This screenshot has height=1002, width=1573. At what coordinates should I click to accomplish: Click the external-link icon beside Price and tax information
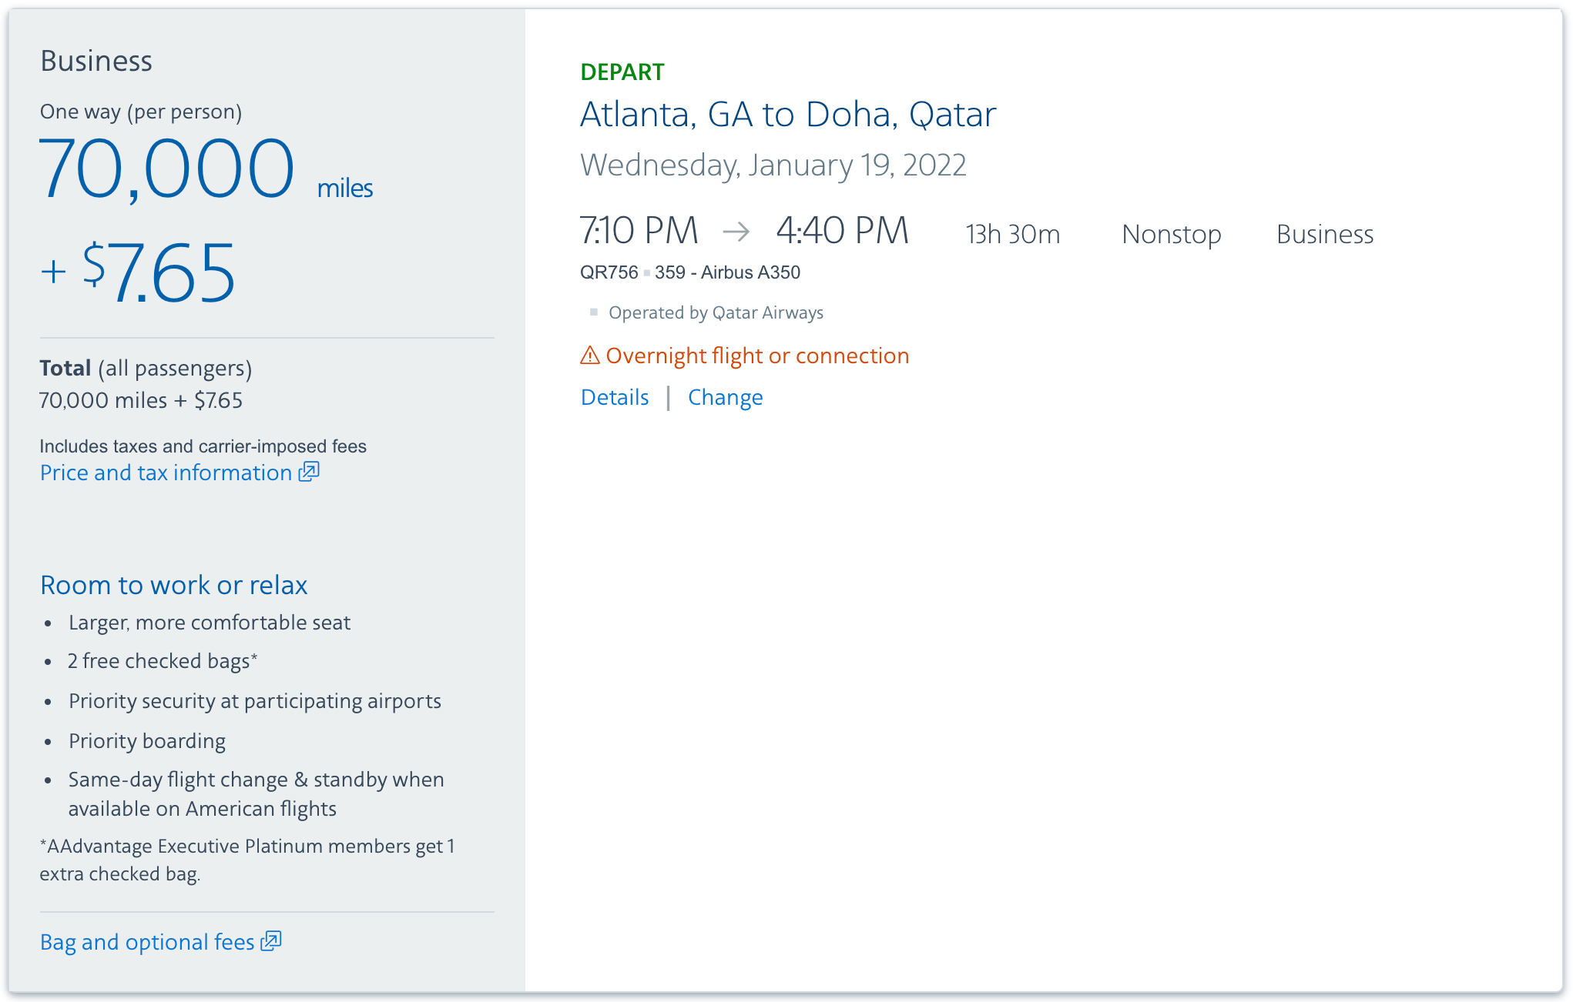click(309, 472)
